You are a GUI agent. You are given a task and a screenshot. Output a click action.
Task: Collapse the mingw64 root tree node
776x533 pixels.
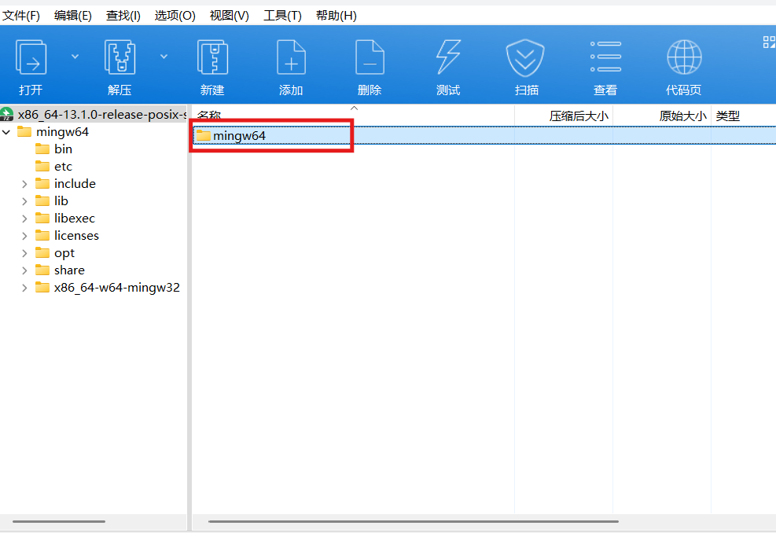[x=6, y=131]
